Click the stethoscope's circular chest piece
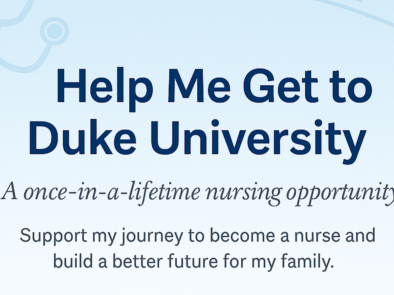The image size is (394, 295). [54, 31]
